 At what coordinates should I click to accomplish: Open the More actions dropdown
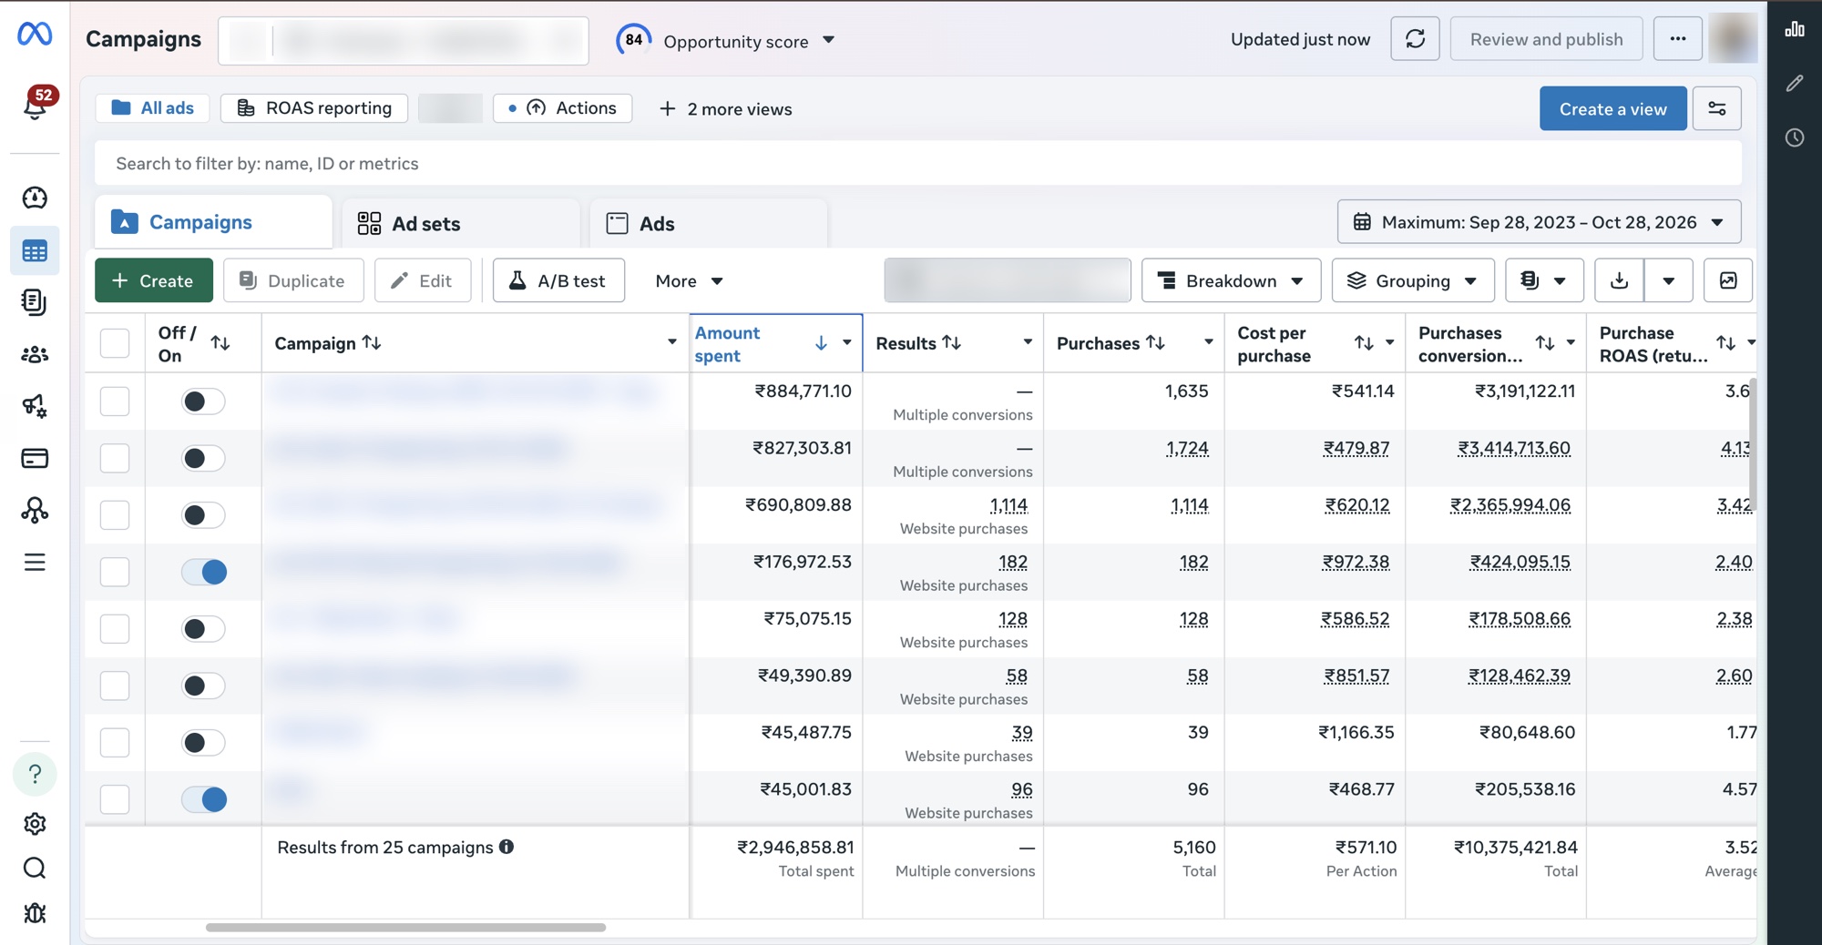(x=689, y=280)
